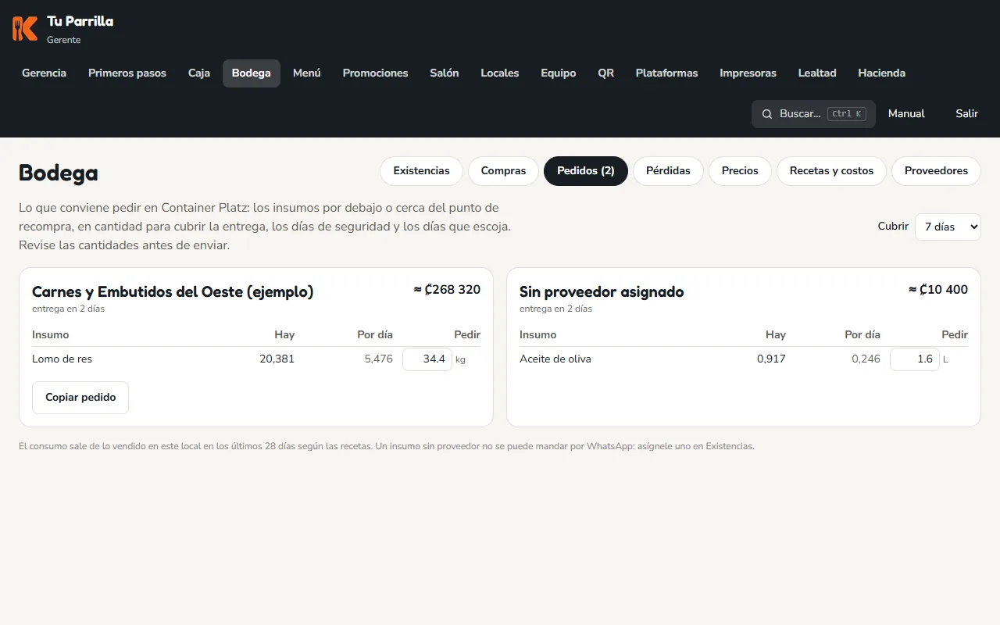Go to Primeros pasos
The image size is (1000, 625).
127,73
